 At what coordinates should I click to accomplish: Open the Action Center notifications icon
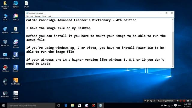[175, 105]
